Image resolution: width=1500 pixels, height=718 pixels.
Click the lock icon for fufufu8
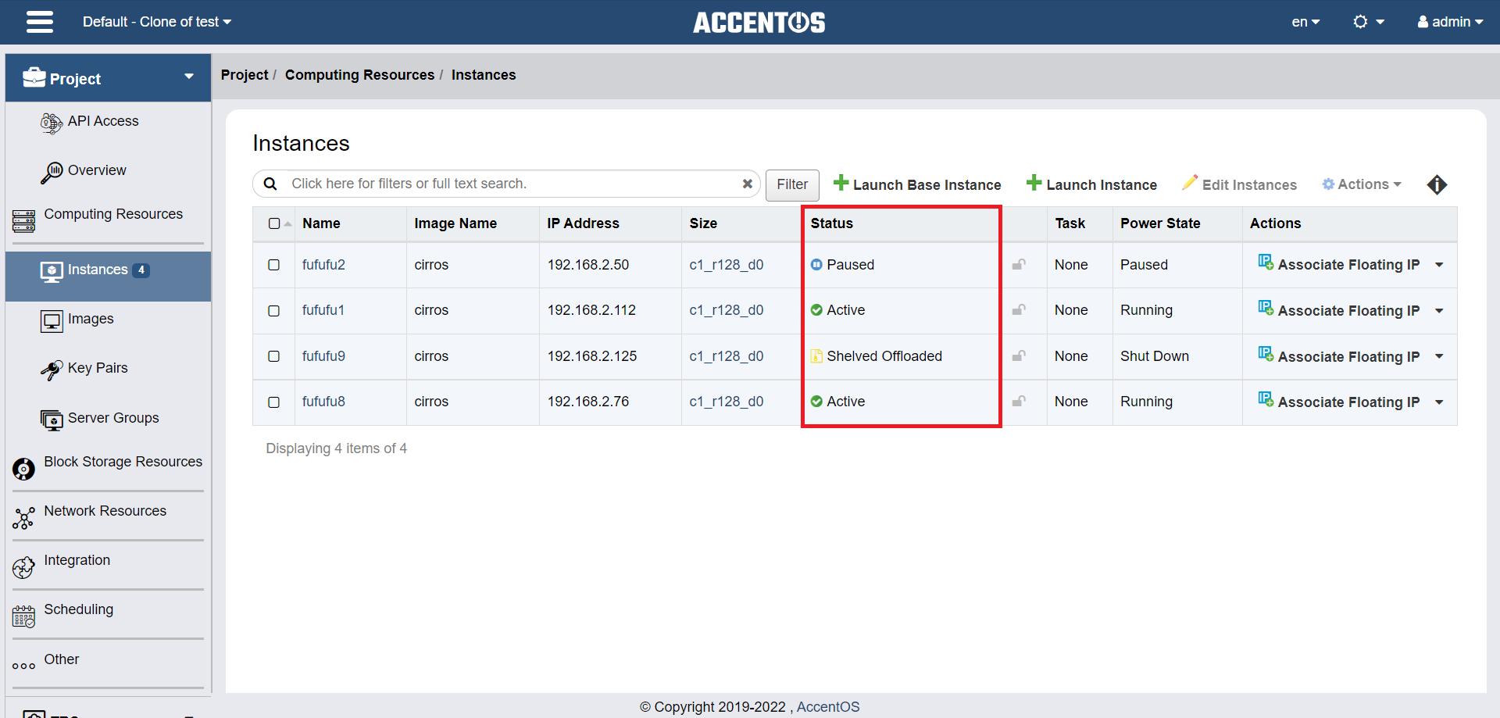(1019, 401)
